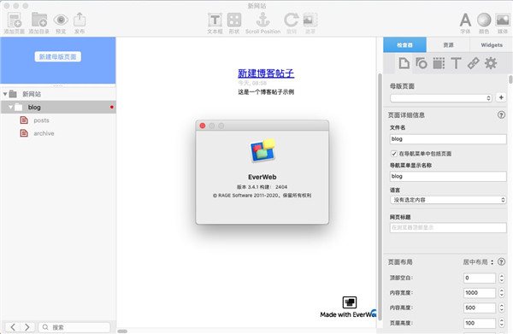The height and width of the screenshot is (334, 513).
Task: Click the navigation menu display name field
Action: [x=448, y=177]
